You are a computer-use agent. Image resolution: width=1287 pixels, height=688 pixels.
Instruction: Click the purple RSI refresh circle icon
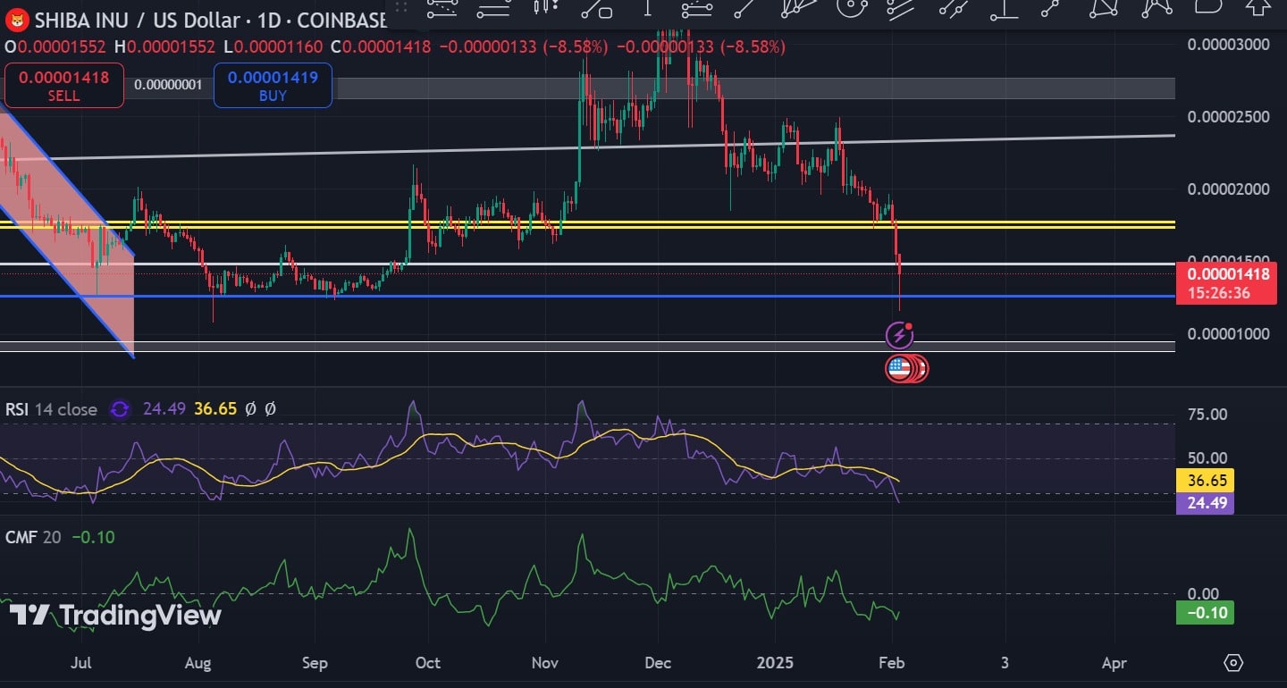click(119, 409)
